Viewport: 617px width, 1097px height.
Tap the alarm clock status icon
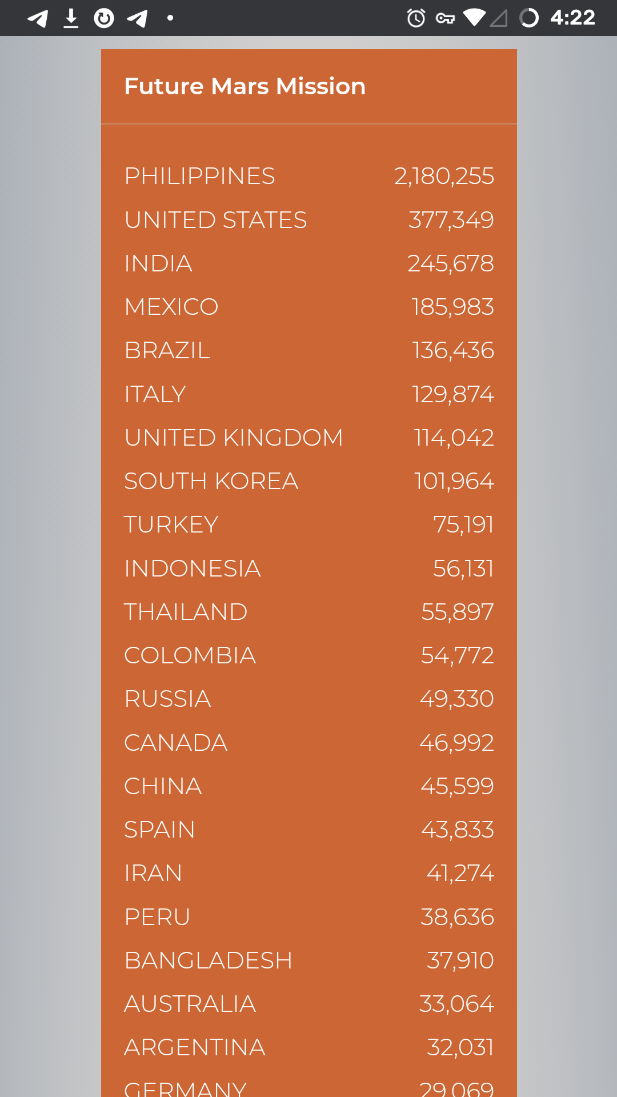[x=416, y=18]
